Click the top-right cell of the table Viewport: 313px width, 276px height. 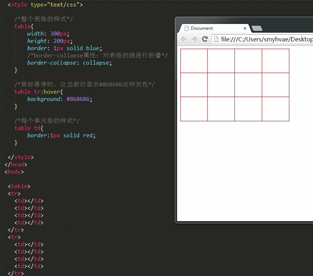tap(275, 61)
